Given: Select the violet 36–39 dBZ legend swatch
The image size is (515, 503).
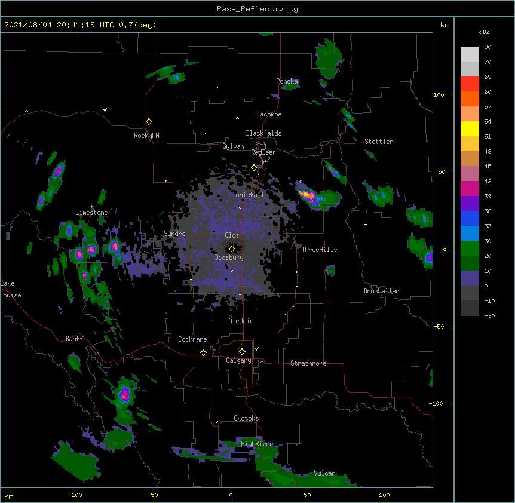Looking at the screenshot, I should [470, 204].
